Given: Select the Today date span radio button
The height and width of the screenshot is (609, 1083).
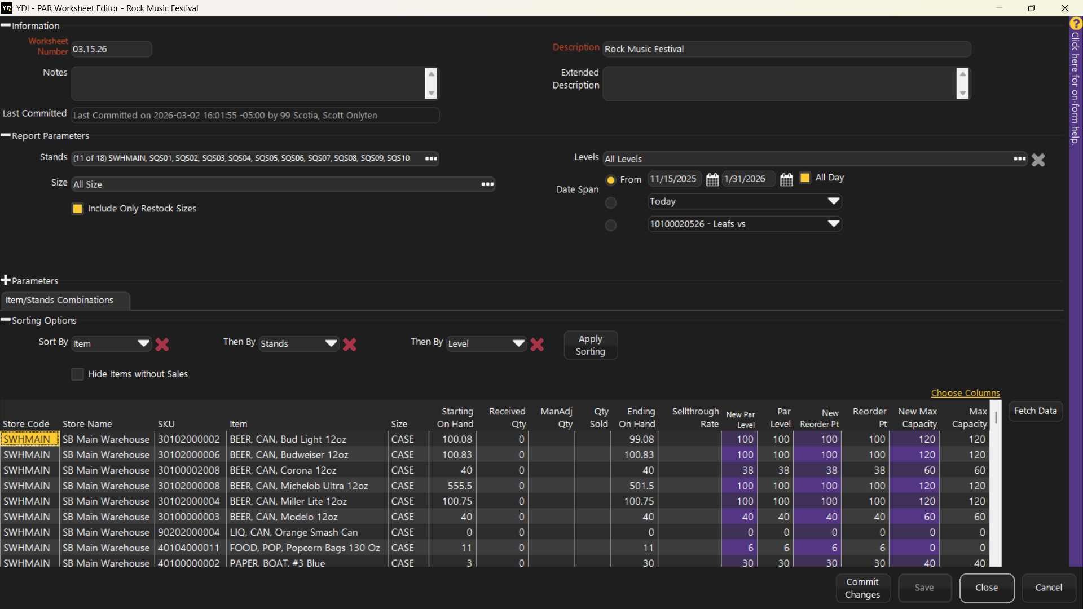Looking at the screenshot, I should 611,202.
